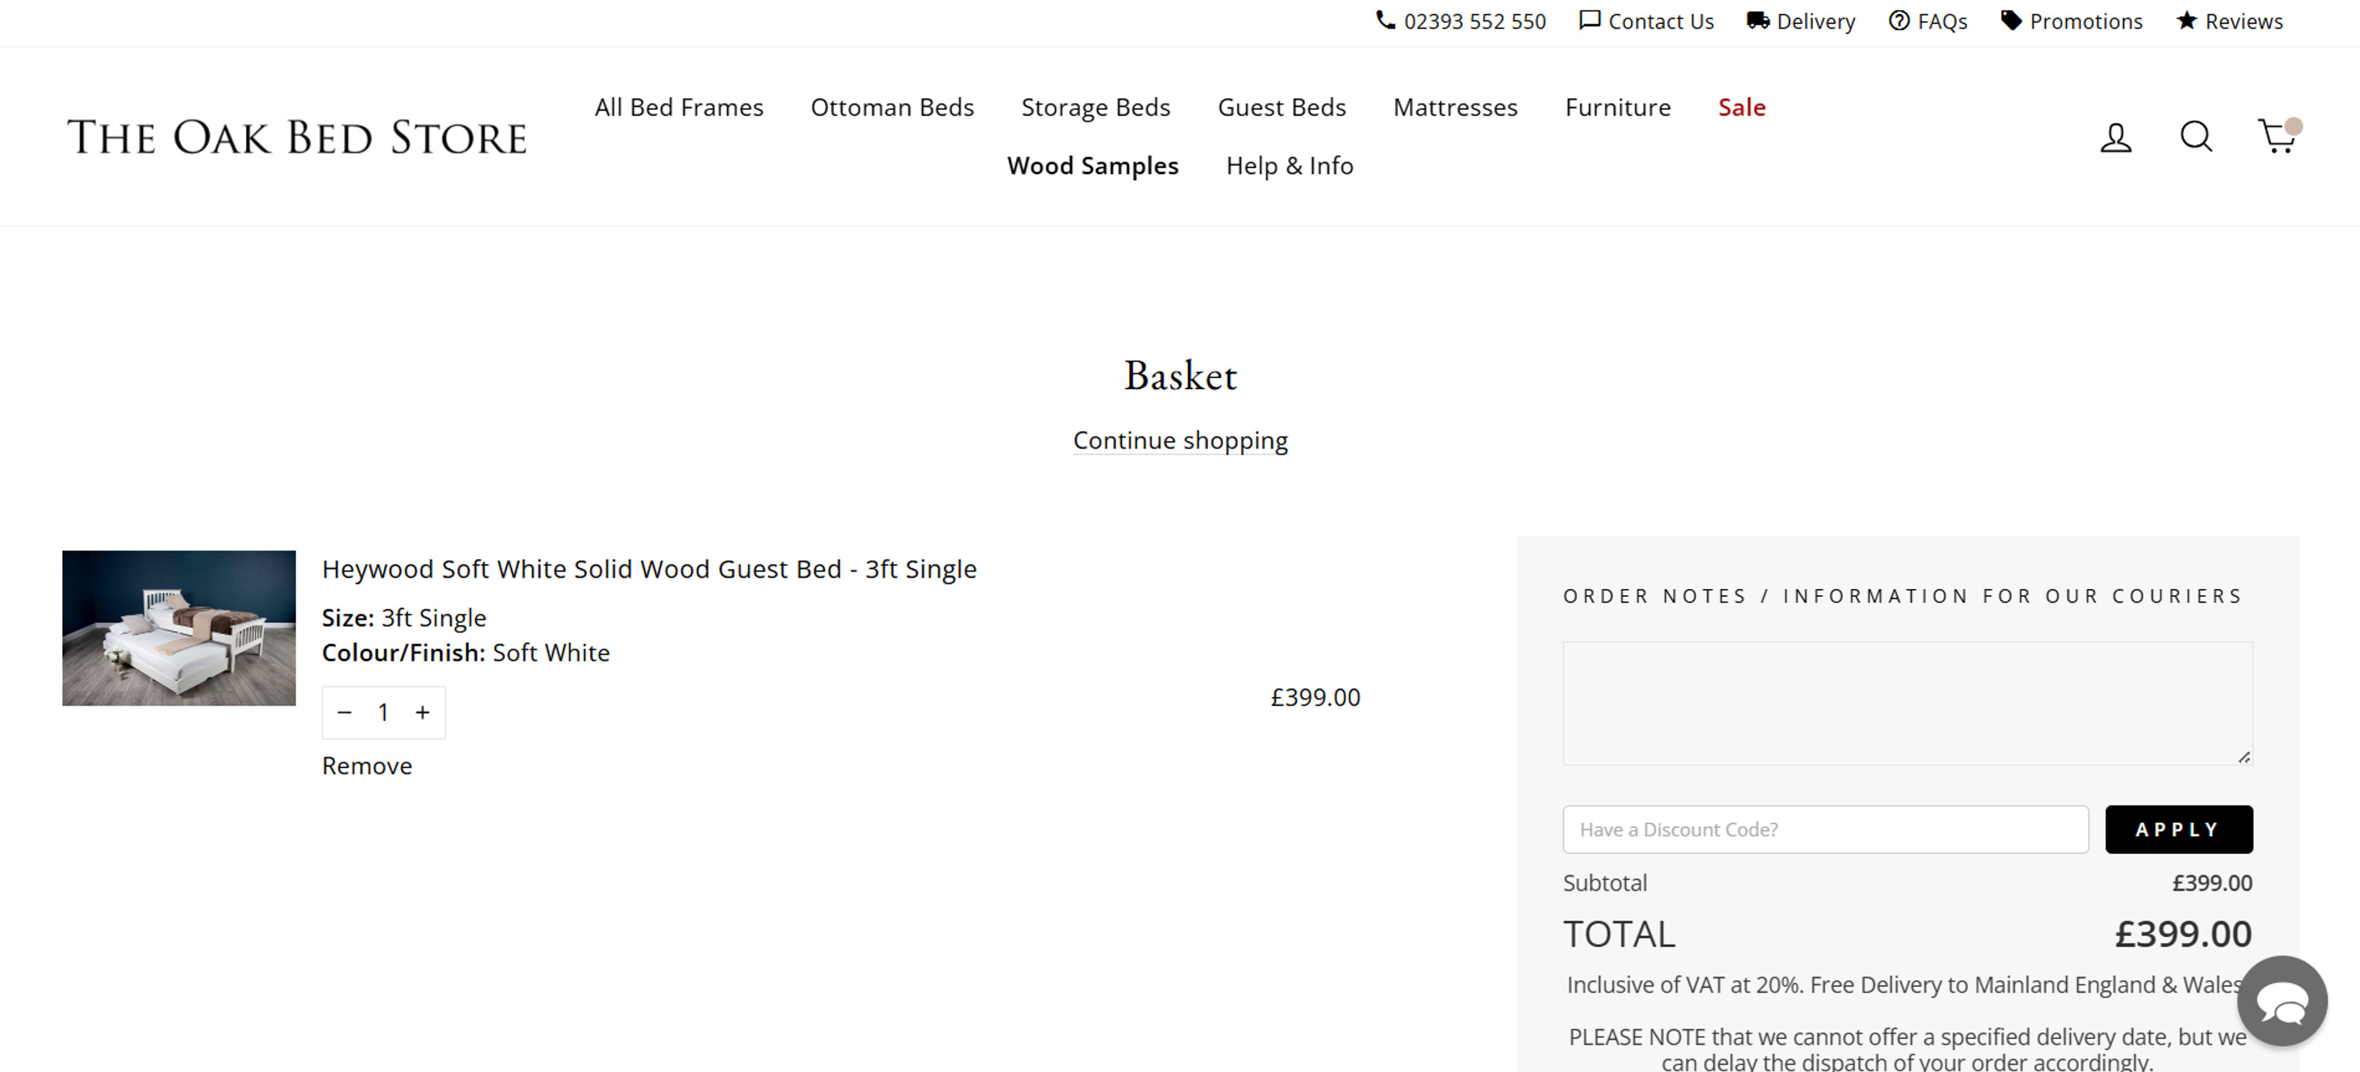
Task: Open the Delivery truck link
Action: point(1800,21)
